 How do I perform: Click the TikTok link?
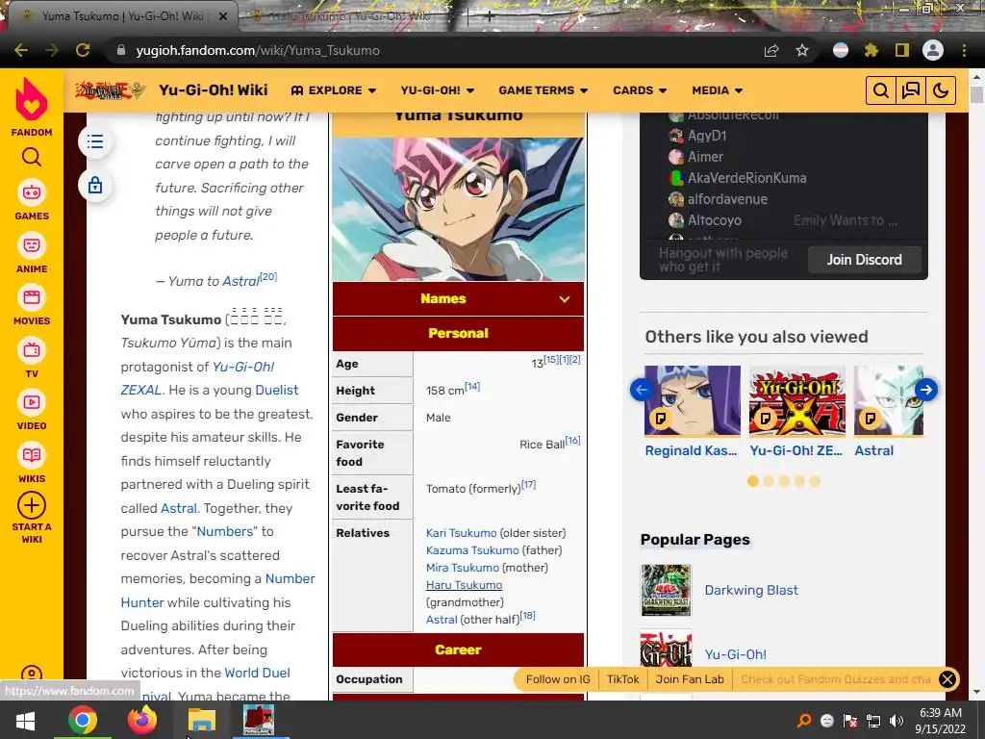point(623,679)
